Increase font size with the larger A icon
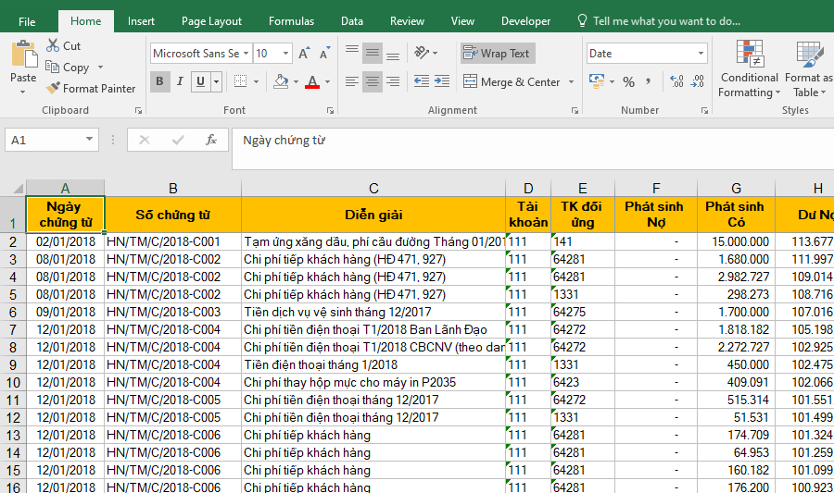This screenshot has width=834, height=493. pyautogui.click(x=304, y=54)
